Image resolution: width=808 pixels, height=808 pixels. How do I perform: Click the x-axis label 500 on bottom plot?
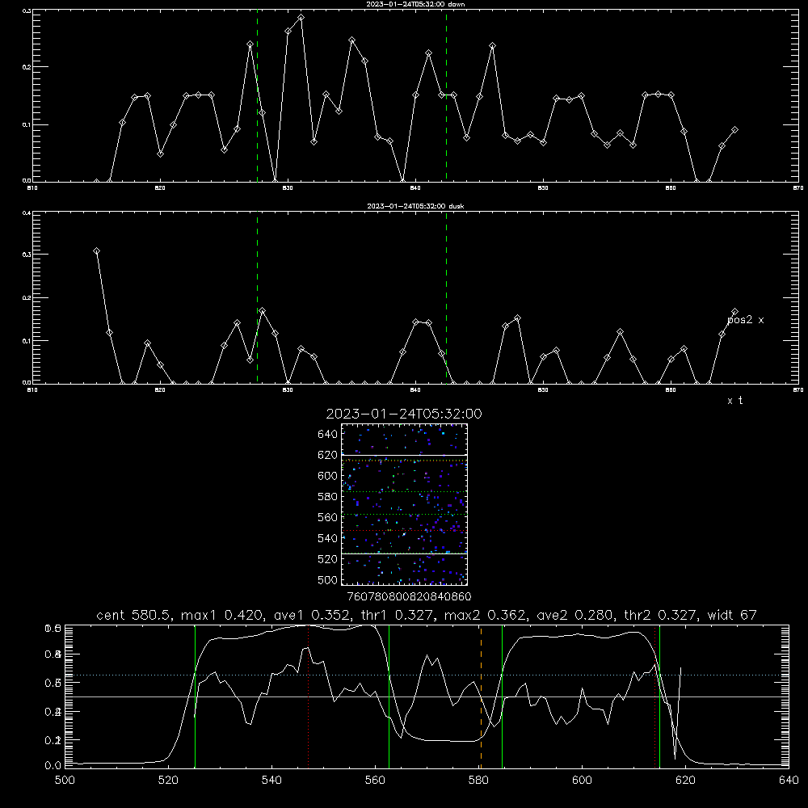[x=65, y=781]
